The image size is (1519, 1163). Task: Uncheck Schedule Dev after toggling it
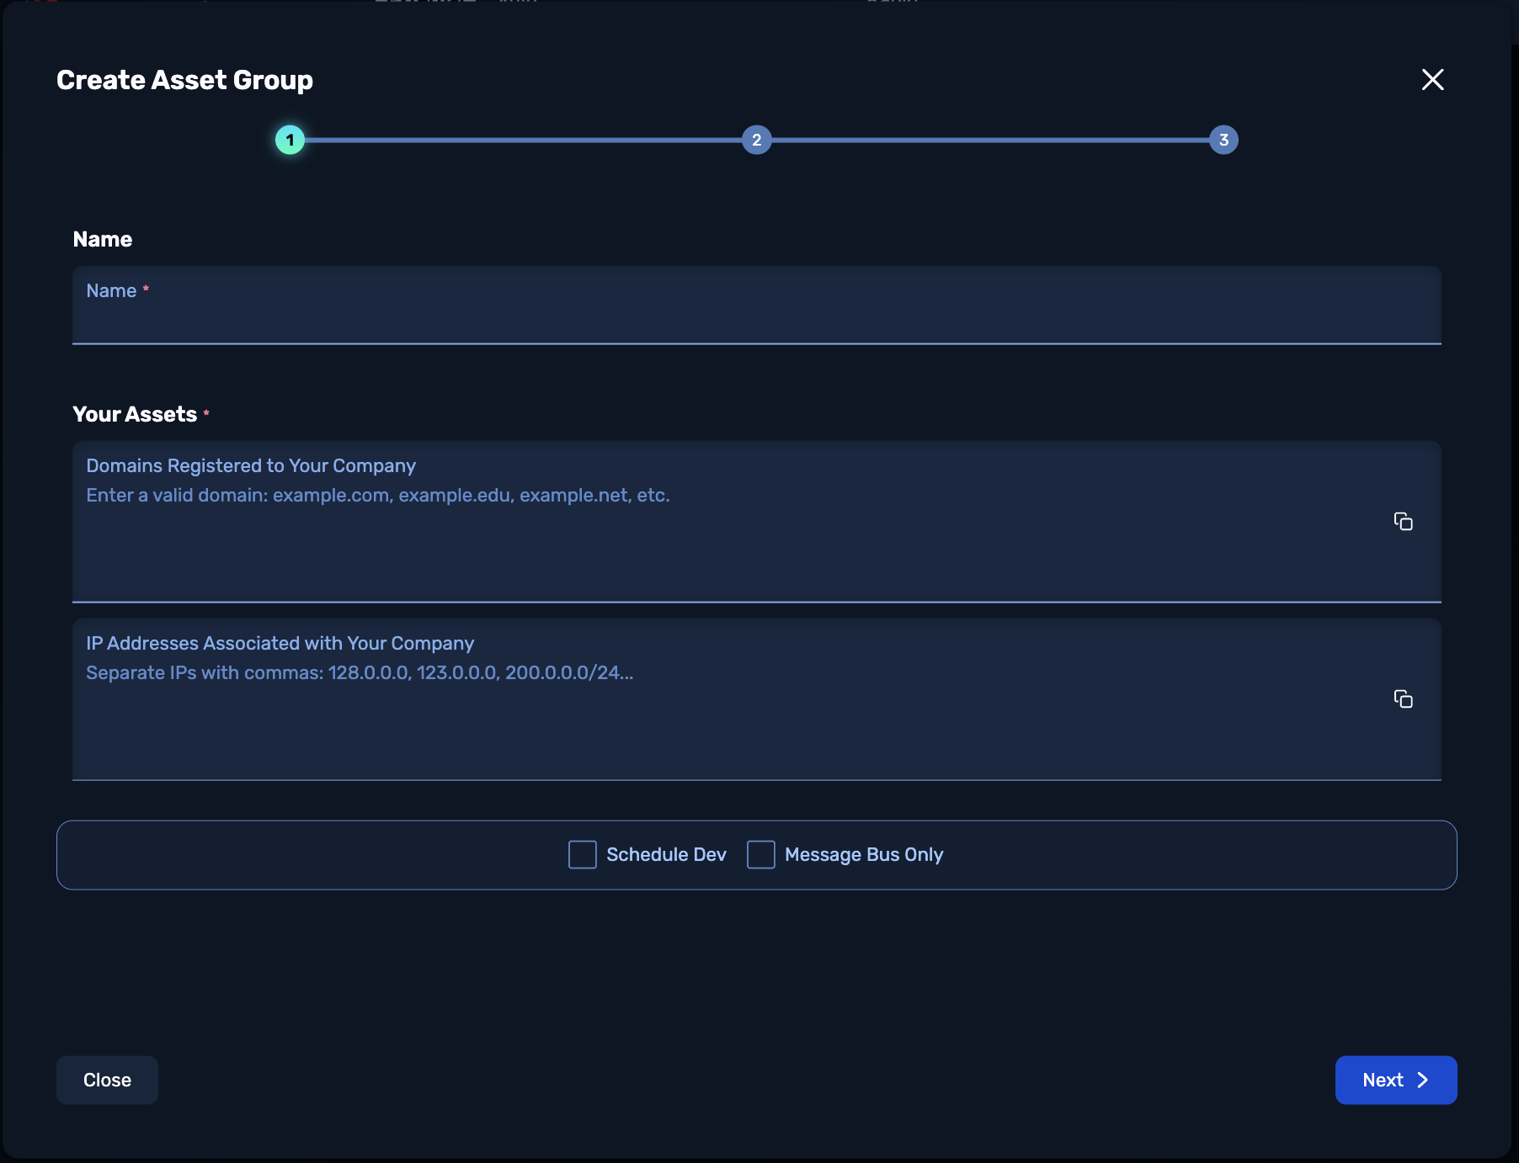click(x=582, y=854)
